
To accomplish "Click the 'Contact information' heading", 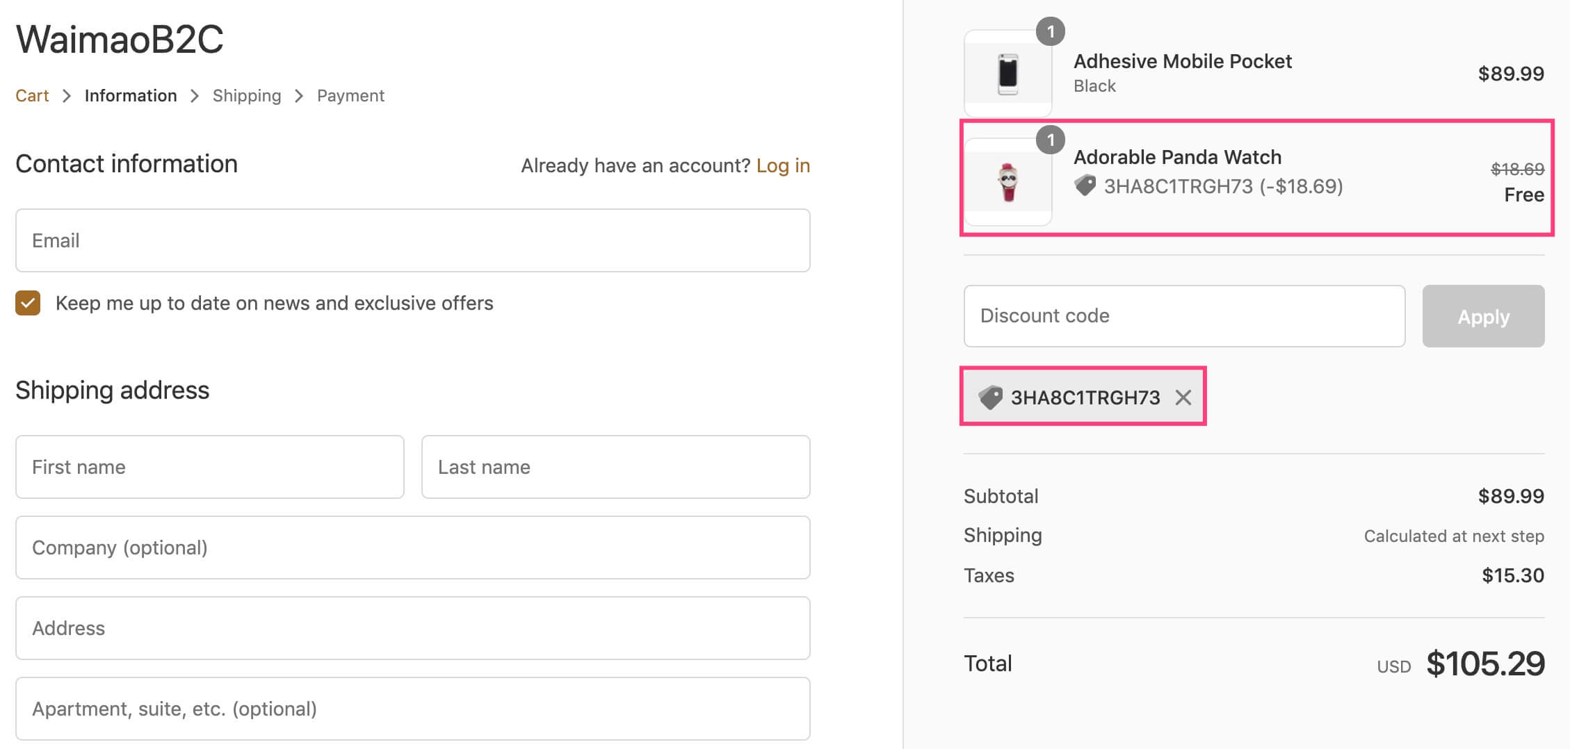I will (x=127, y=164).
